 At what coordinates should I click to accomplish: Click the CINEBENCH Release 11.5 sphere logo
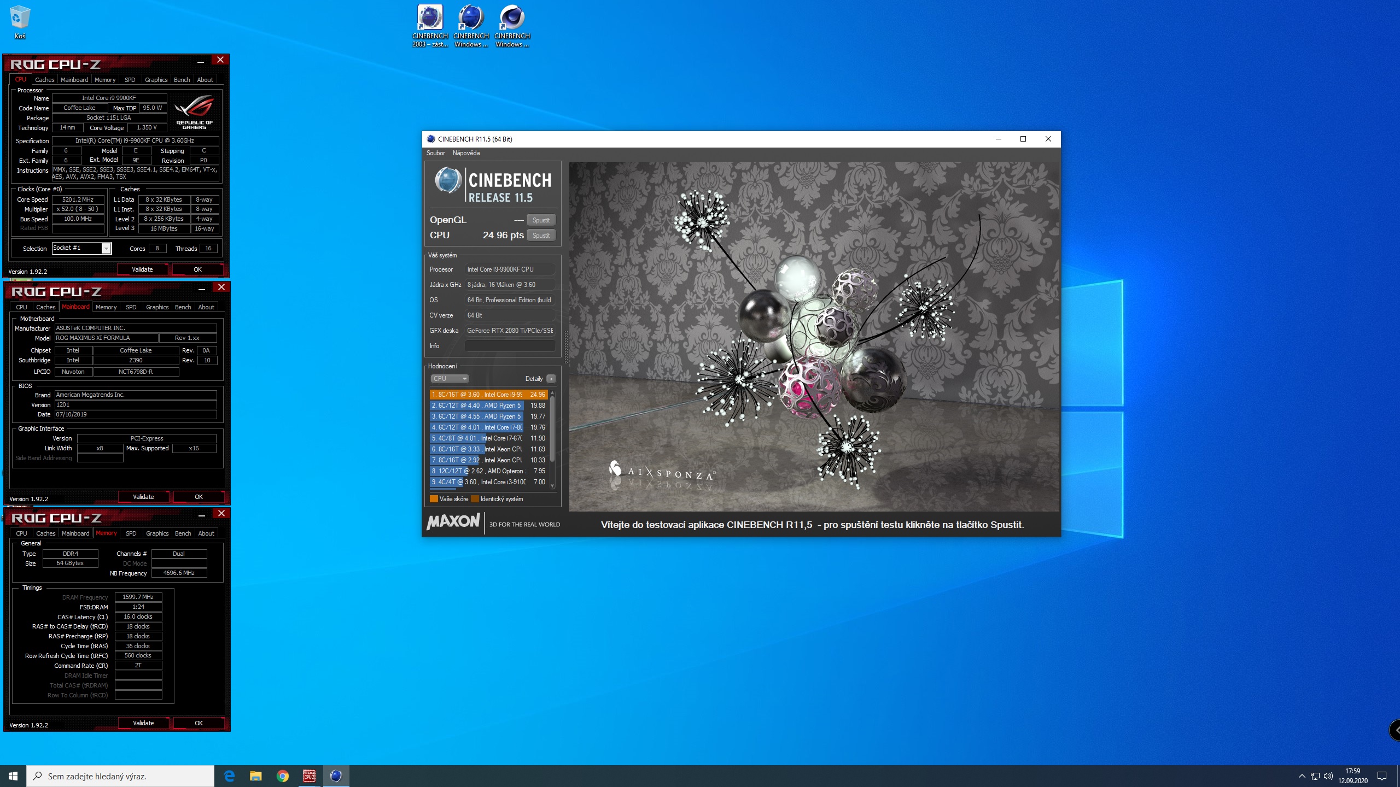(x=448, y=181)
